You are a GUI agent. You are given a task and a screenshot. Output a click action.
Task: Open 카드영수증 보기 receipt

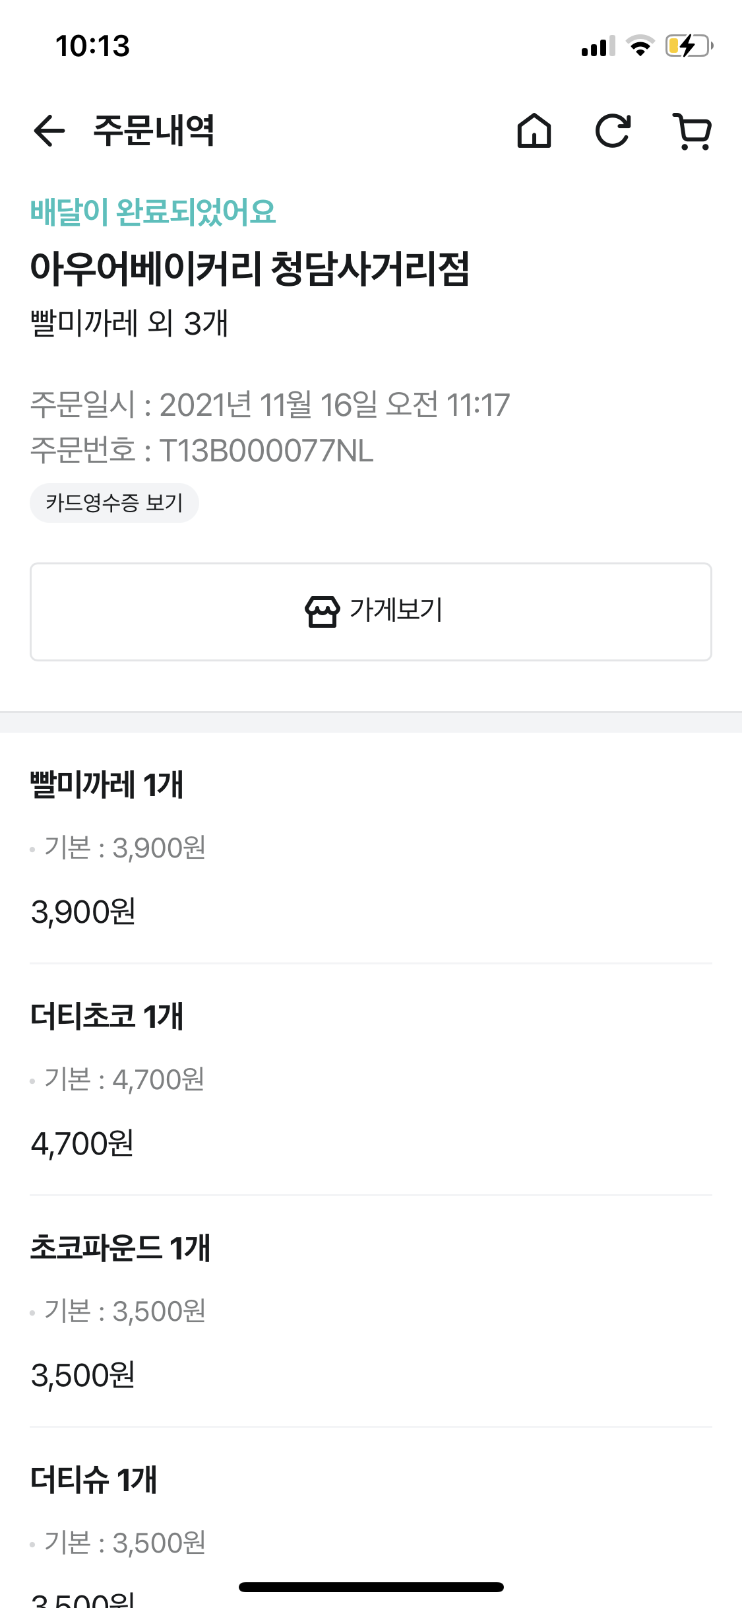(114, 503)
